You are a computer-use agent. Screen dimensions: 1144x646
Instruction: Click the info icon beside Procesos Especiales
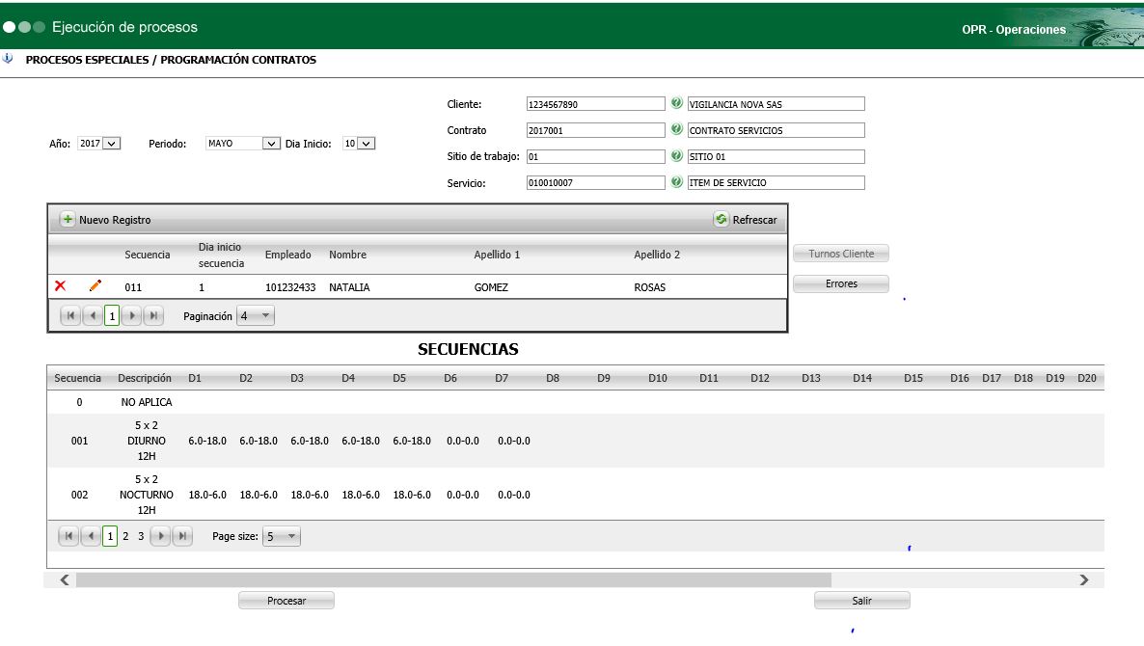pos(8,58)
